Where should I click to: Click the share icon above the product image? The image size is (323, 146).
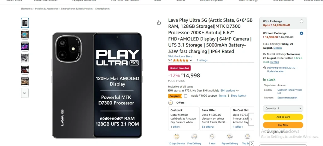(159, 22)
